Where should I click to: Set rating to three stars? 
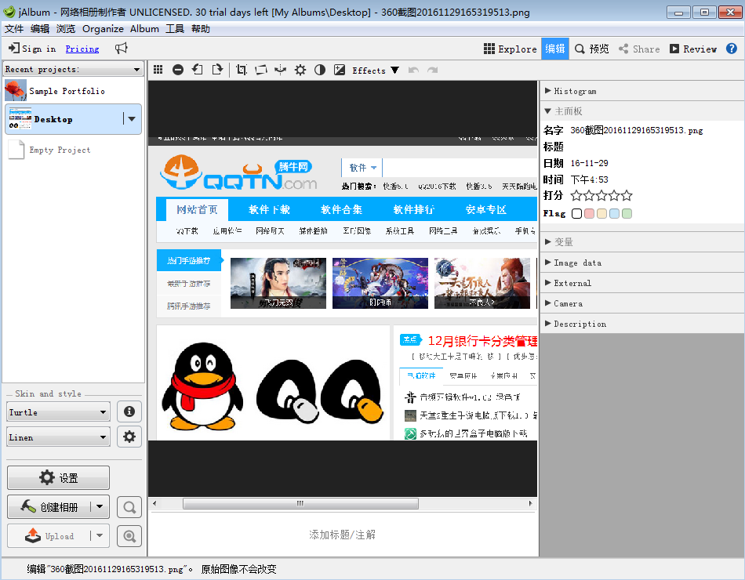point(601,195)
